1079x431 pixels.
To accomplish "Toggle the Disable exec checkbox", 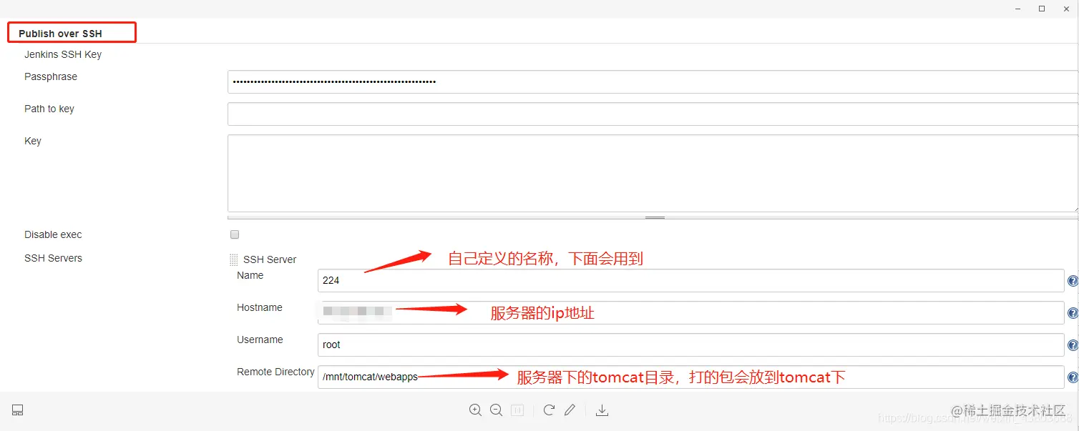I will [235, 234].
